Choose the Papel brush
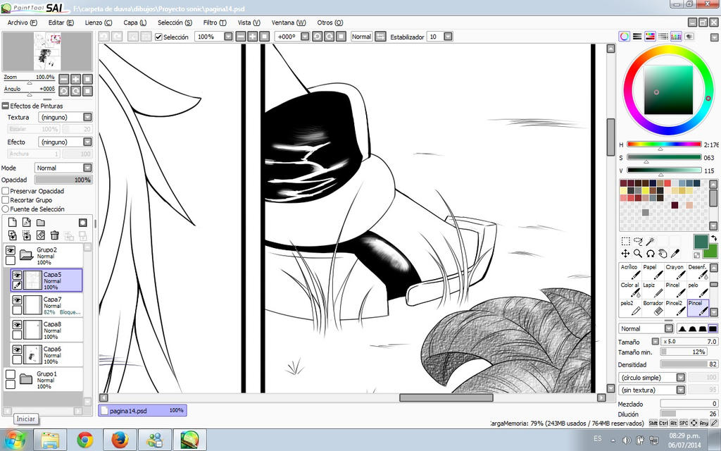Viewport: 721px width, 451px height. click(x=653, y=271)
